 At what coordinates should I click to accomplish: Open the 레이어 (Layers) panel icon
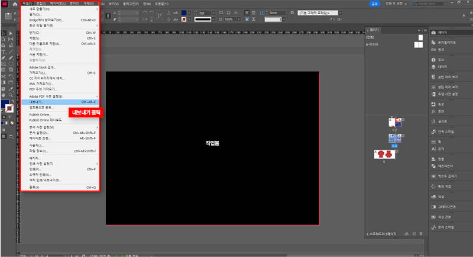coord(433,67)
